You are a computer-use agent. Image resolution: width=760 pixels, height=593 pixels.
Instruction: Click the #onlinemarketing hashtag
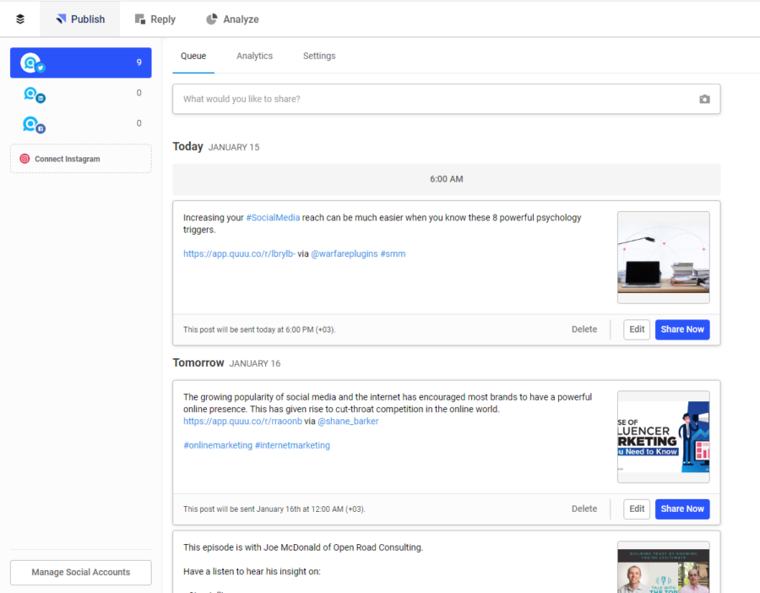tap(218, 445)
